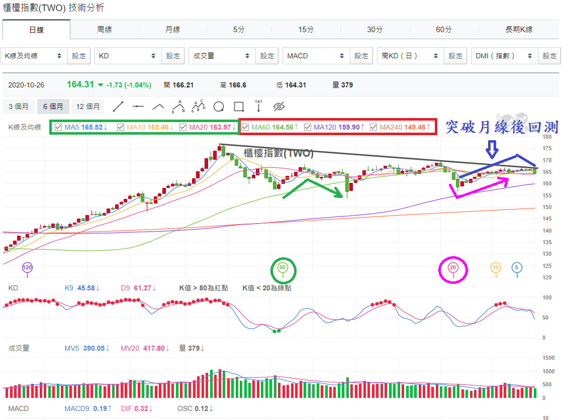
Task: Switch to the 周線 tab
Action: point(105,29)
